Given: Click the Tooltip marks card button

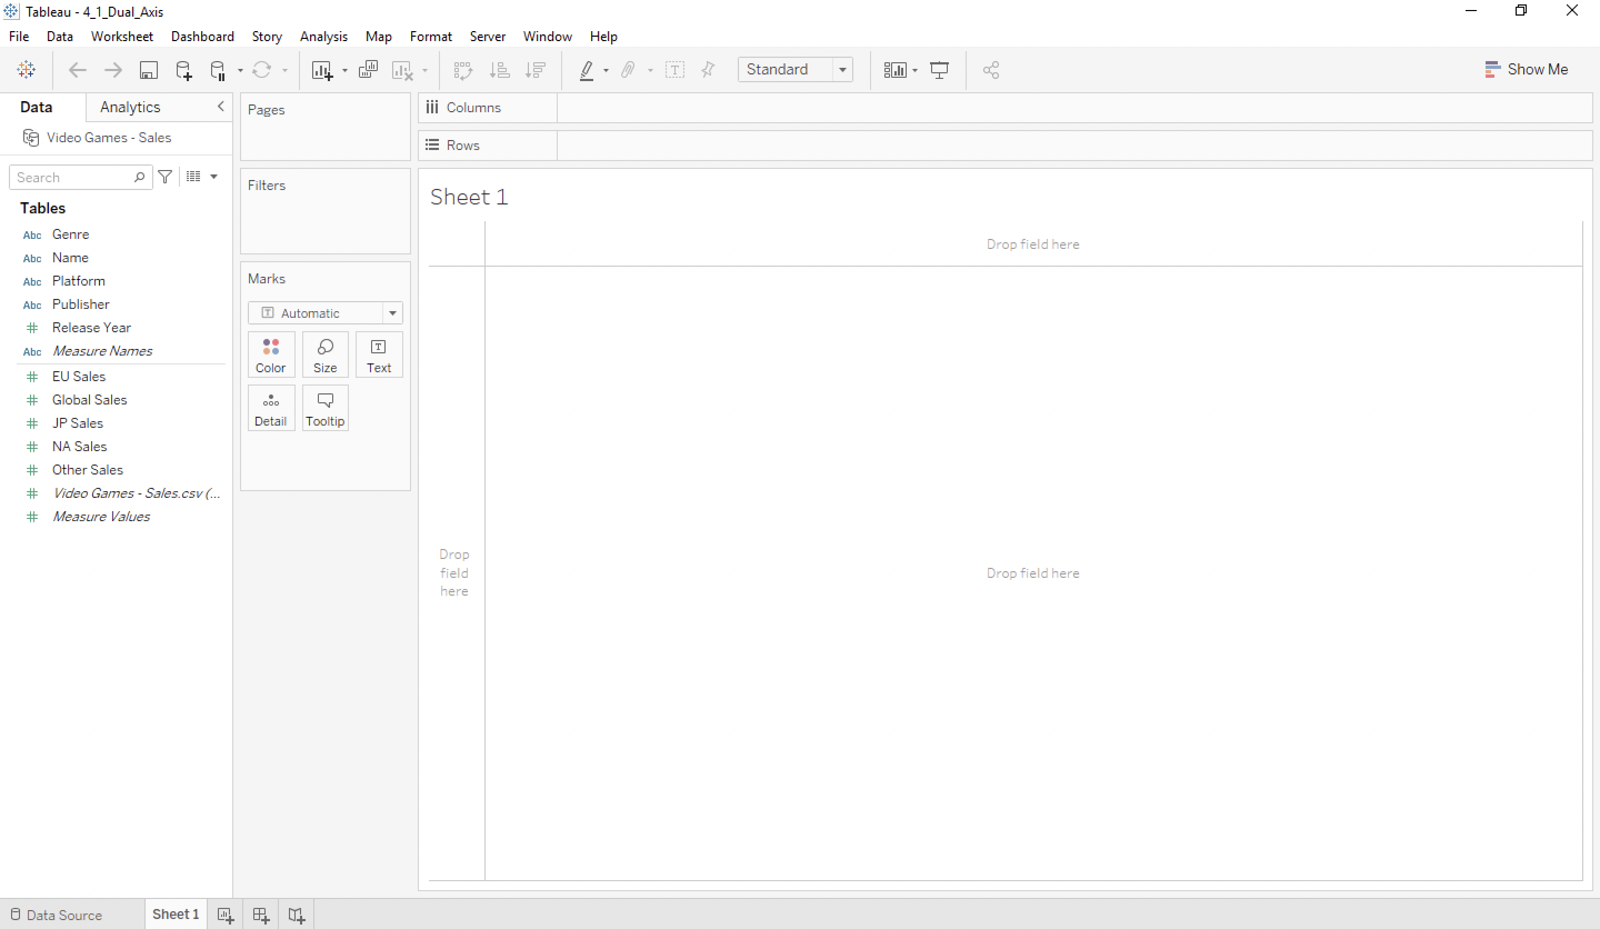Looking at the screenshot, I should pos(325,408).
